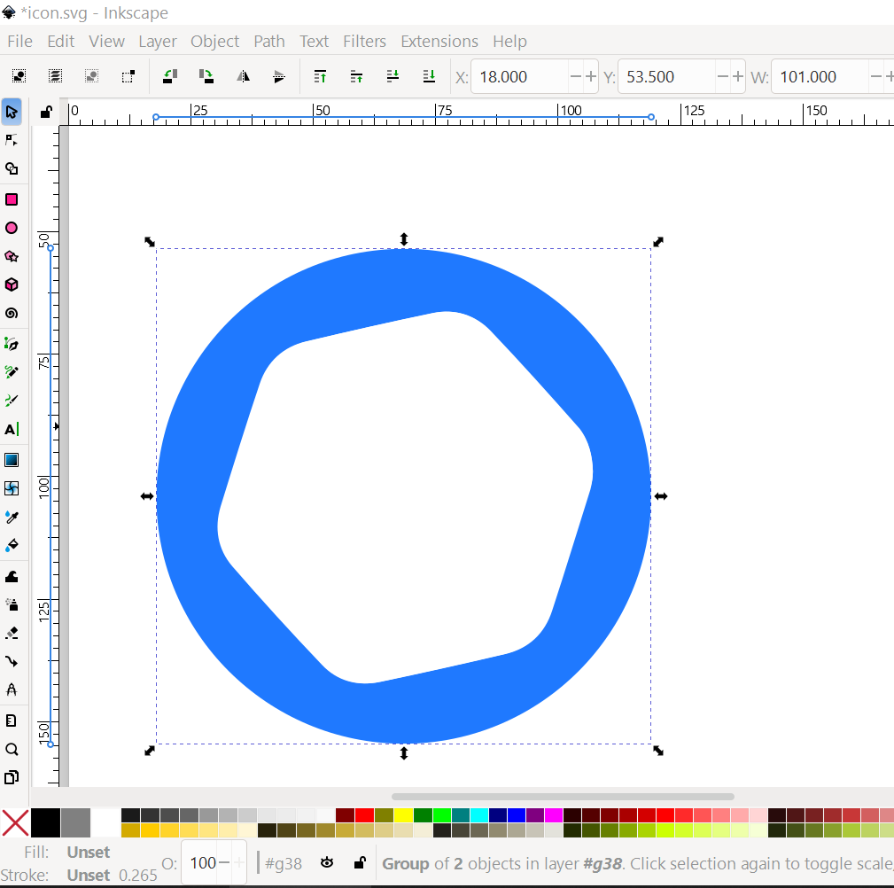894x888 pixels.
Task: Toggle guide lock at ruler corner
Action: (46, 112)
